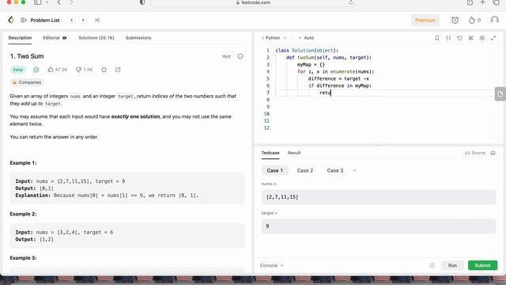
Task: Click the Submit button
Action: 482,265
